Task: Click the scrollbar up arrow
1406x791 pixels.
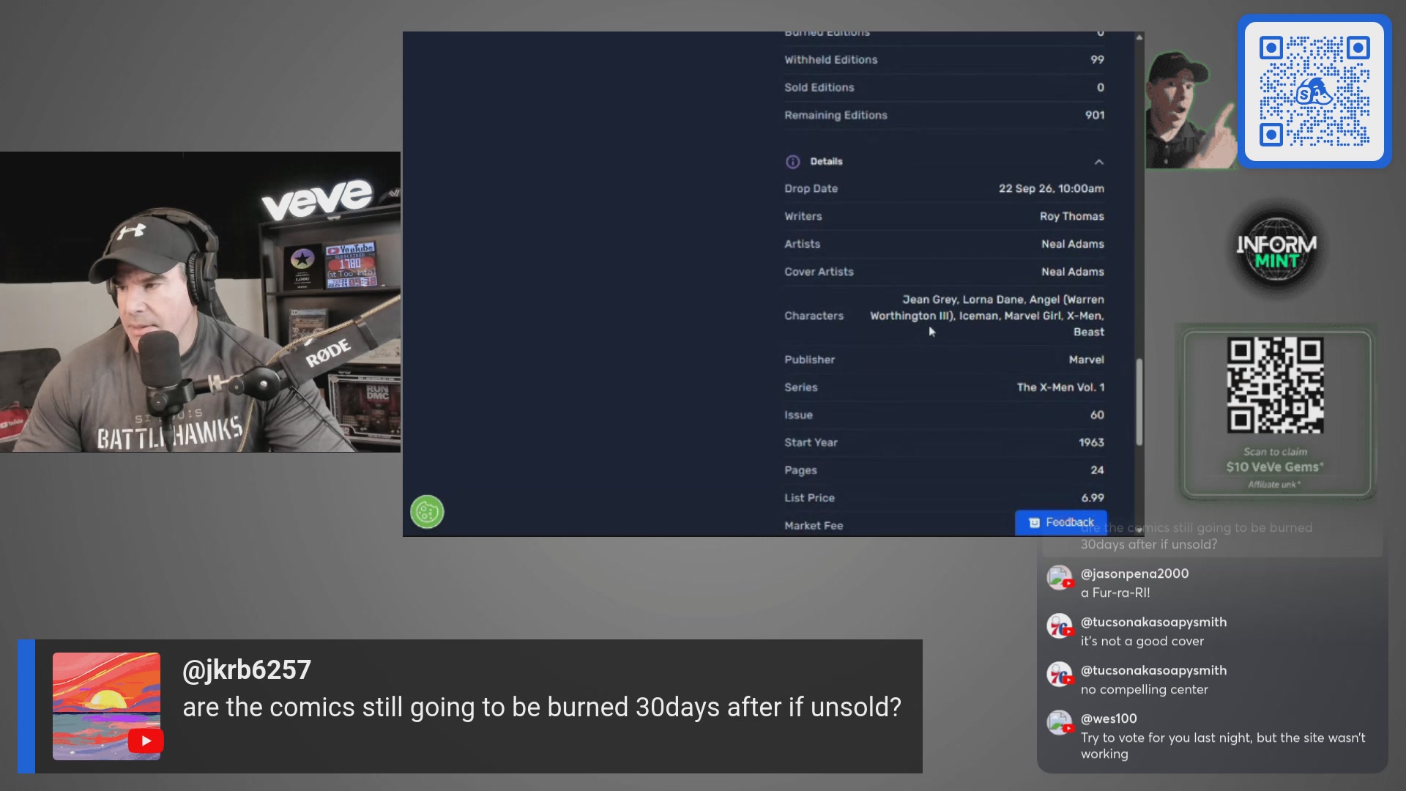Action: (1139, 37)
